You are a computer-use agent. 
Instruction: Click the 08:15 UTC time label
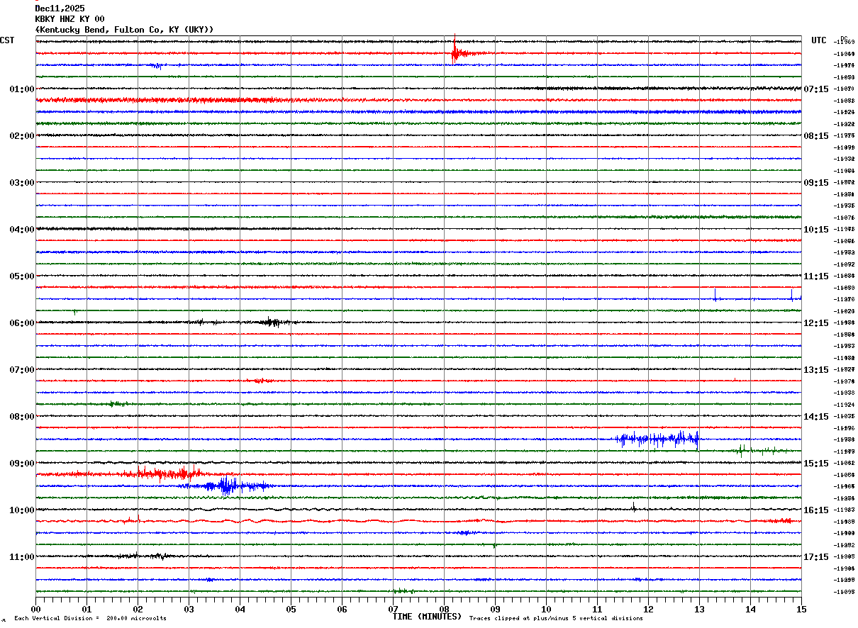(x=816, y=136)
